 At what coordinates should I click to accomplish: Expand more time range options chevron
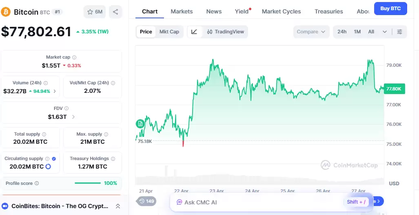point(384,32)
